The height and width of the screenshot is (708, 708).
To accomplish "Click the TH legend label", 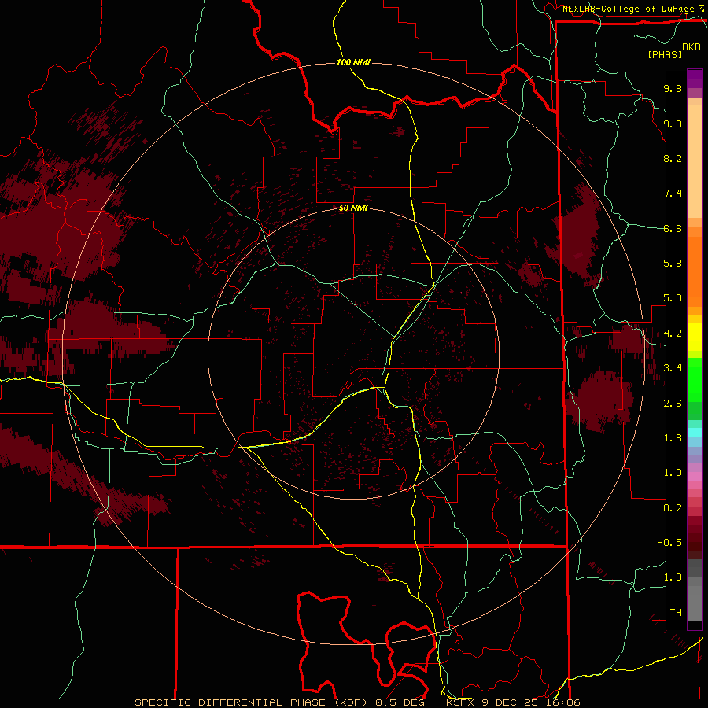I will [x=676, y=613].
